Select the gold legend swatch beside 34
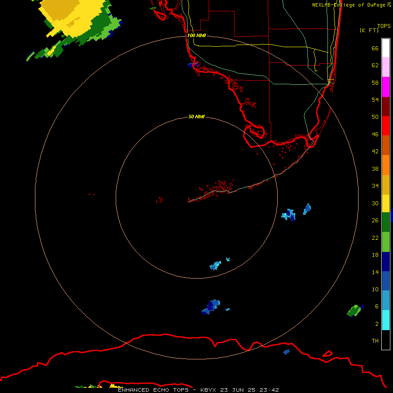Image resolution: width=393 pixels, height=393 pixels. point(386,185)
